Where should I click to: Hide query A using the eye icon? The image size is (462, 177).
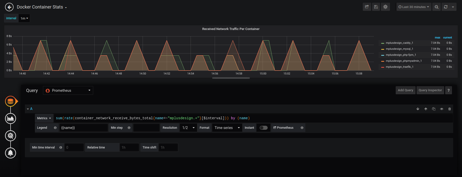442,109
